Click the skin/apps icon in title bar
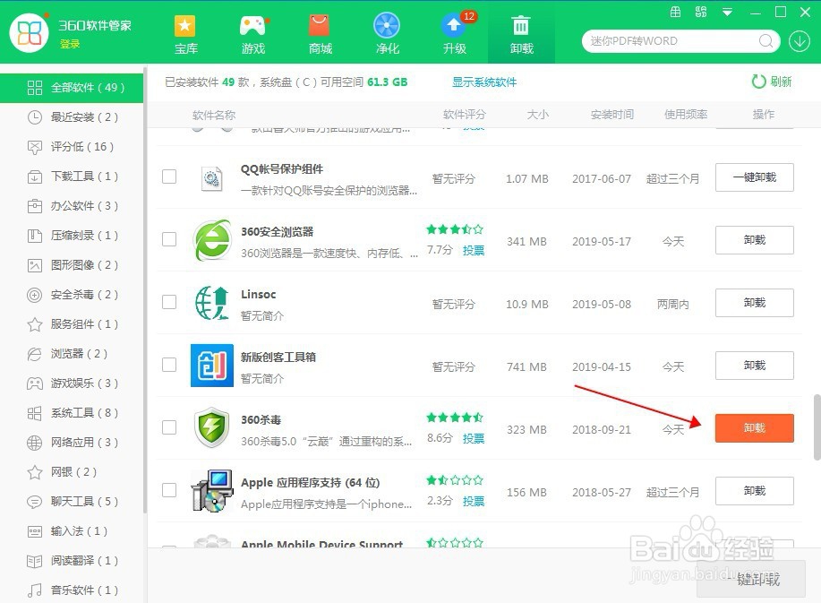The image size is (821, 603). point(700,12)
